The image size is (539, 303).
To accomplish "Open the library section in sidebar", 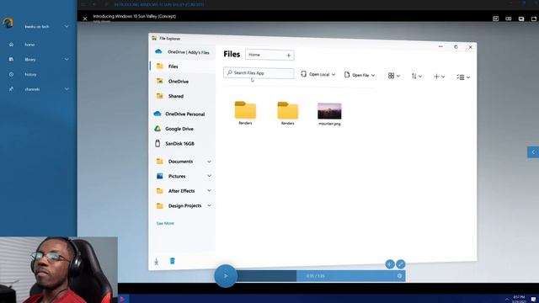I will pos(30,60).
